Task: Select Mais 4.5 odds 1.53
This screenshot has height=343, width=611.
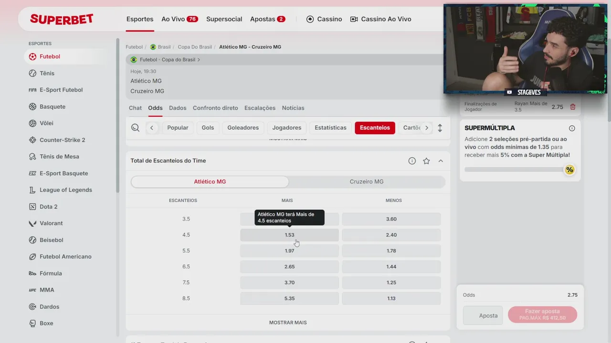Action: 289,235
